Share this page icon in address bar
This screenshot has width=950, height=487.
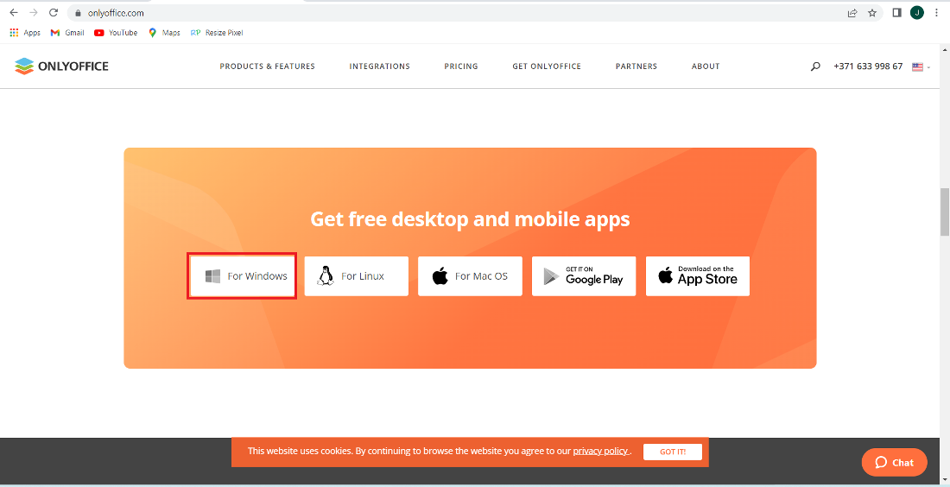(x=852, y=13)
